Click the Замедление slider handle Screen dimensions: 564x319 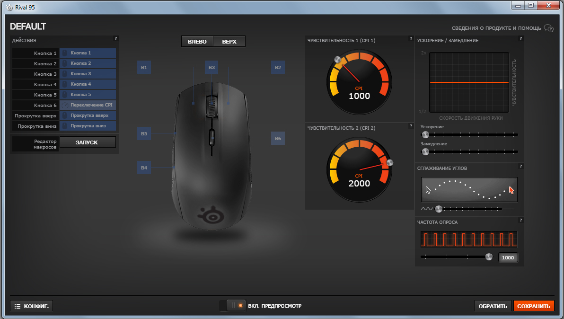pyautogui.click(x=425, y=151)
